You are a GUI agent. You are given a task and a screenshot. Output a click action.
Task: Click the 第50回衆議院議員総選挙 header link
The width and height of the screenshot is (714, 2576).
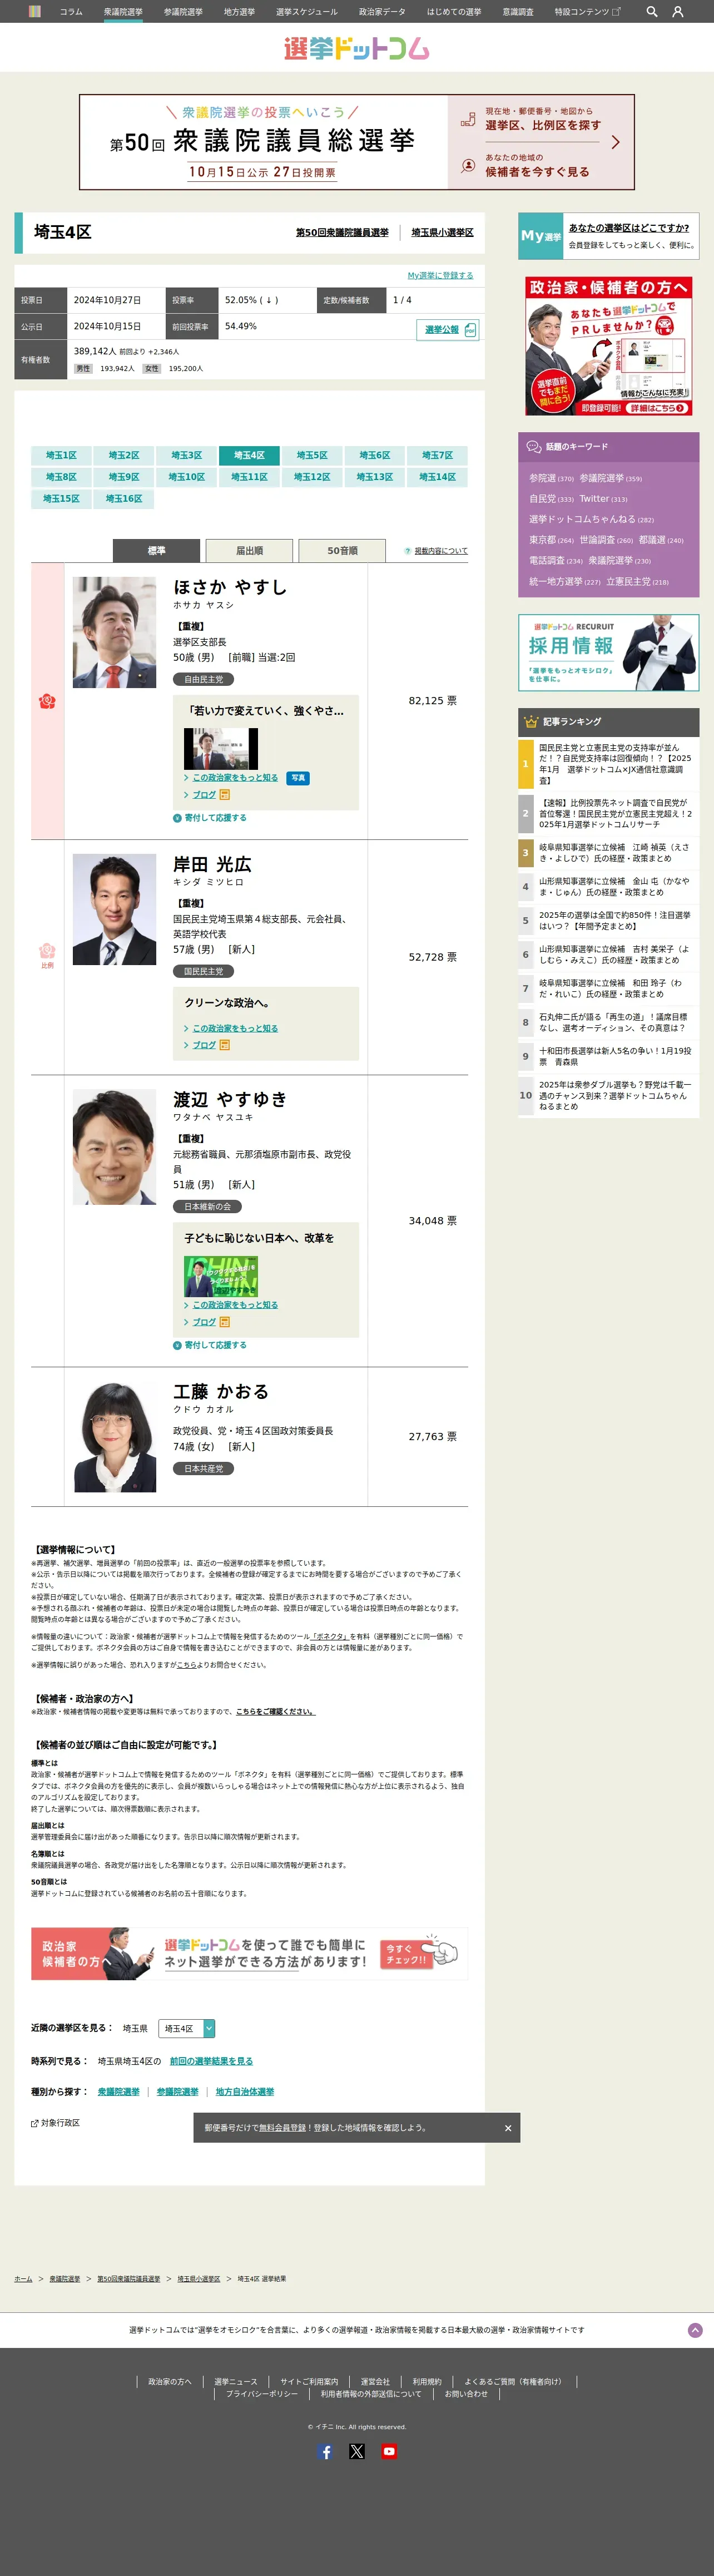[342, 232]
